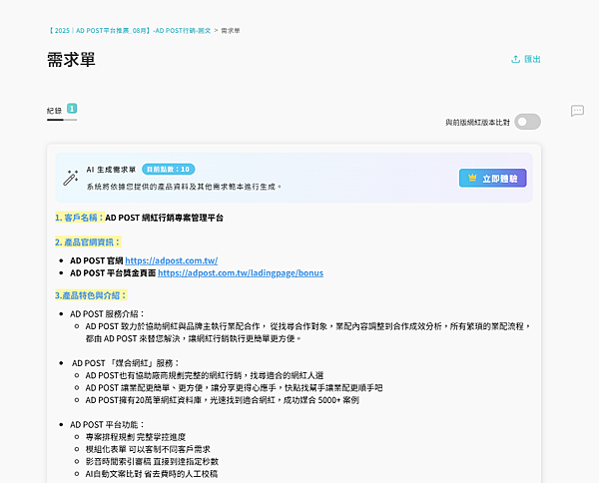599x483 pixels.
Task: Click the 2. 產品官網資訊 heading
Action: pyautogui.click(x=88, y=242)
